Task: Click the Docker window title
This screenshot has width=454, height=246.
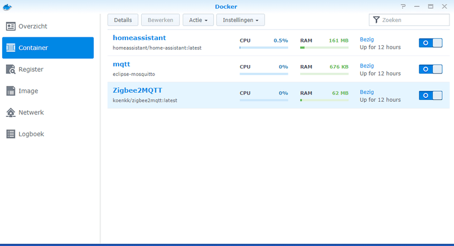Action: point(226,6)
